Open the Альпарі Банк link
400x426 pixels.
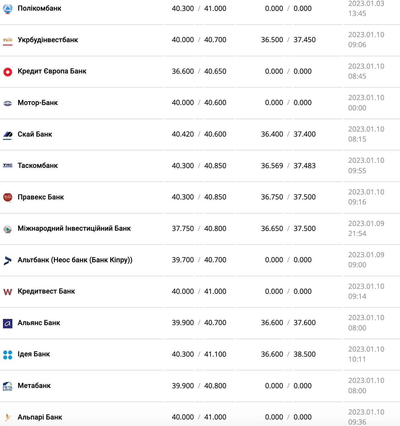pyautogui.click(x=40, y=417)
